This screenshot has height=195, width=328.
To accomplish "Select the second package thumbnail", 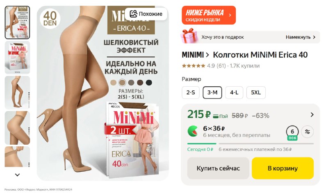I will coord(17,57).
